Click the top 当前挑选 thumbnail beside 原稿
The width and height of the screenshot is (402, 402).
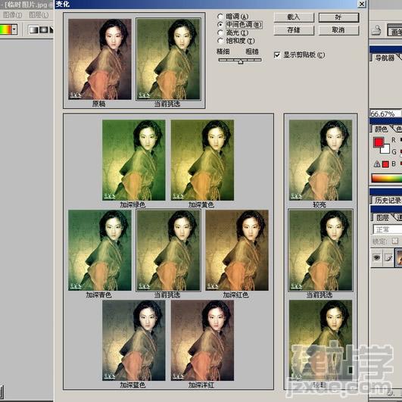pos(168,59)
